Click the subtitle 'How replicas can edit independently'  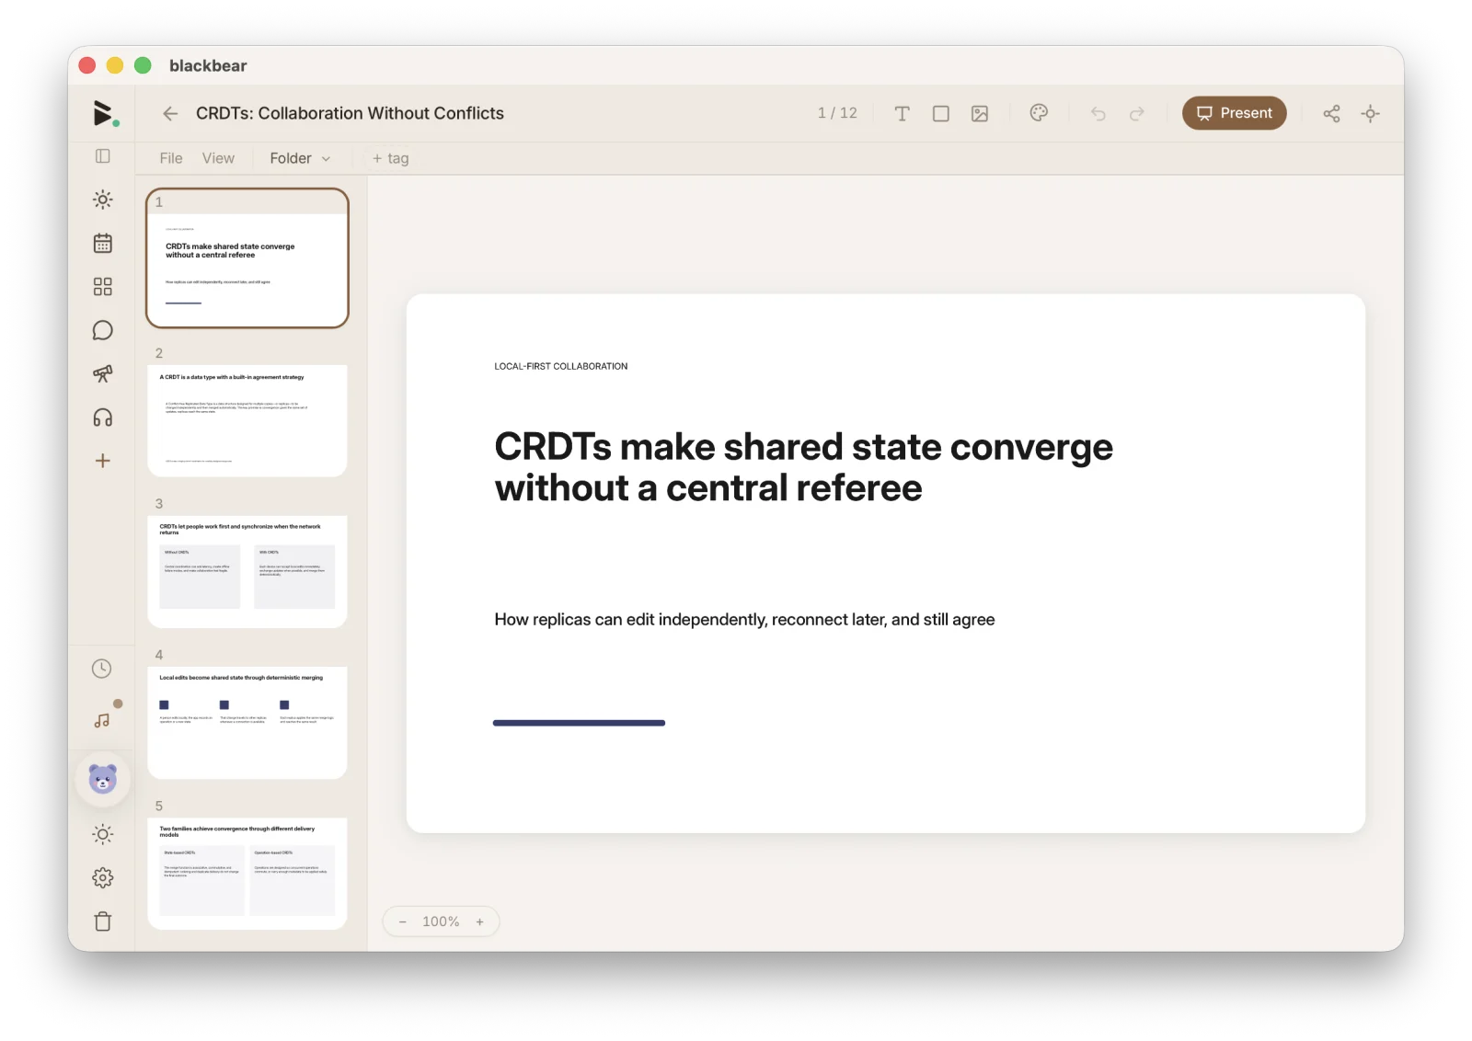point(744,620)
